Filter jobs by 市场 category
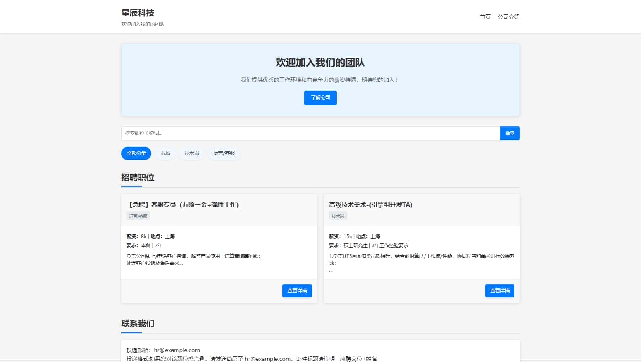Screen dimensions: 641x362 pyautogui.click(x=165, y=153)
